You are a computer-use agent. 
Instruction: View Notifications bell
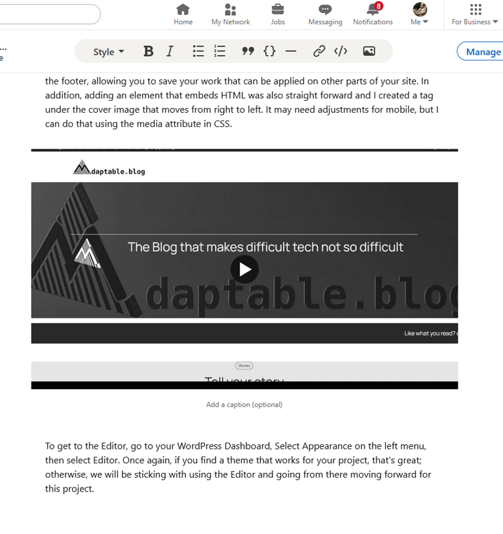(x=373, y=14)
